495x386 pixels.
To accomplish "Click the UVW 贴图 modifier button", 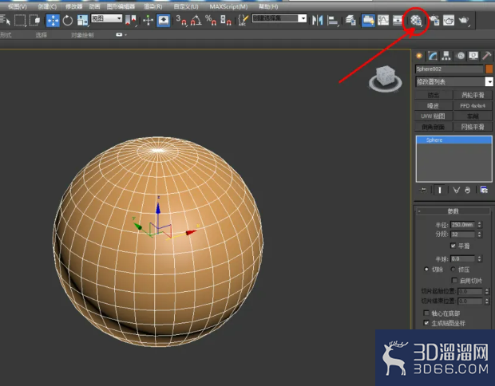I will pos(433,116).
